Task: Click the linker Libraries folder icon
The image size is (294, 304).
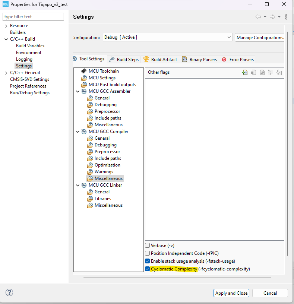Action: coord(90,199)
